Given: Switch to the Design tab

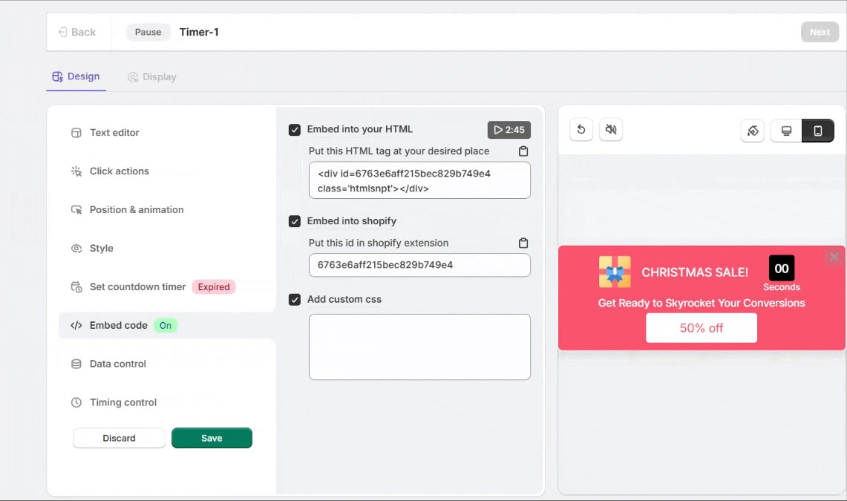Looking at the screenshot, I should 76,76.
